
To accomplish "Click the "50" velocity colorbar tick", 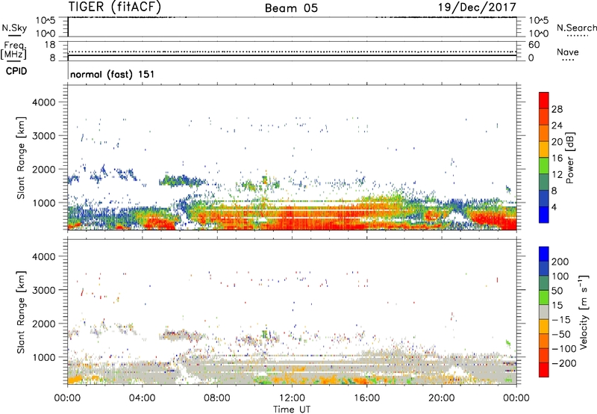I will 557,291.
